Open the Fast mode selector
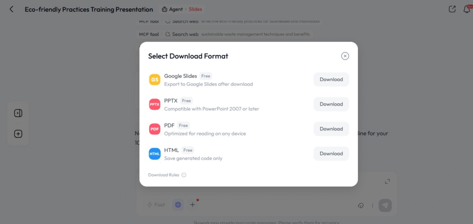This screenshot has height=224, width=473. tap(156, 205)
